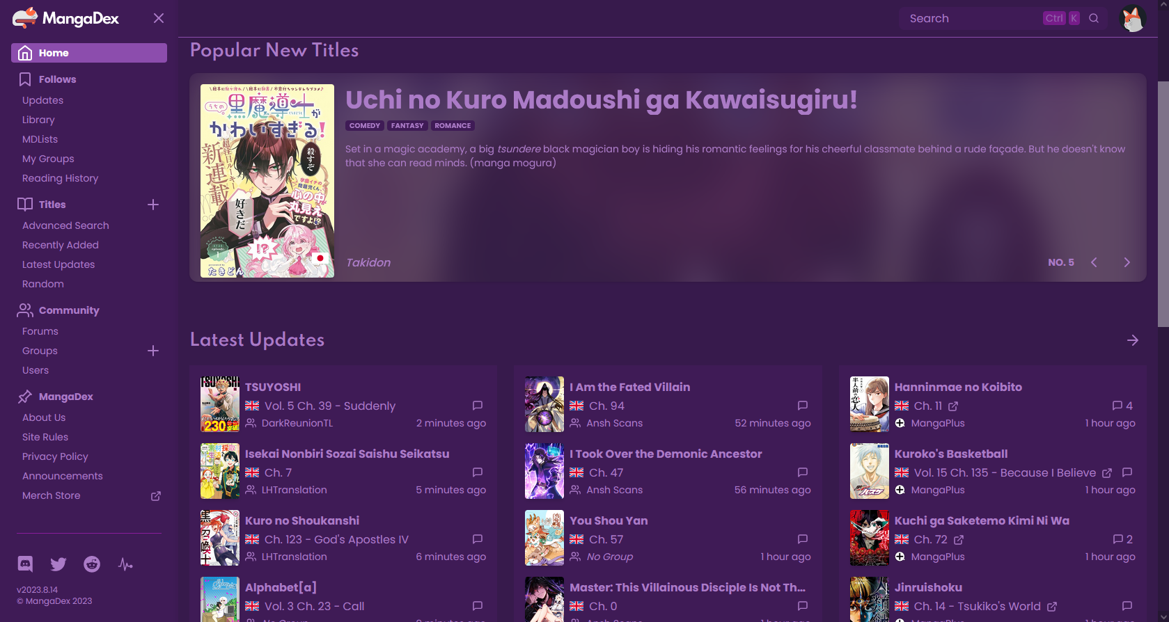Open Forums

click(40, 331)
